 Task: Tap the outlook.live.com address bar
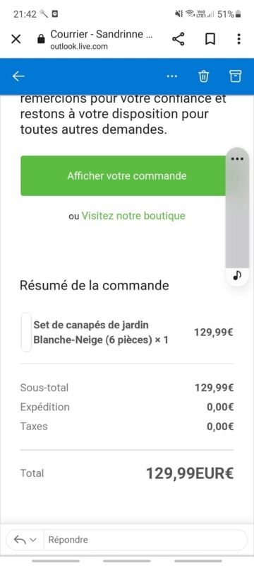[102, 40]
